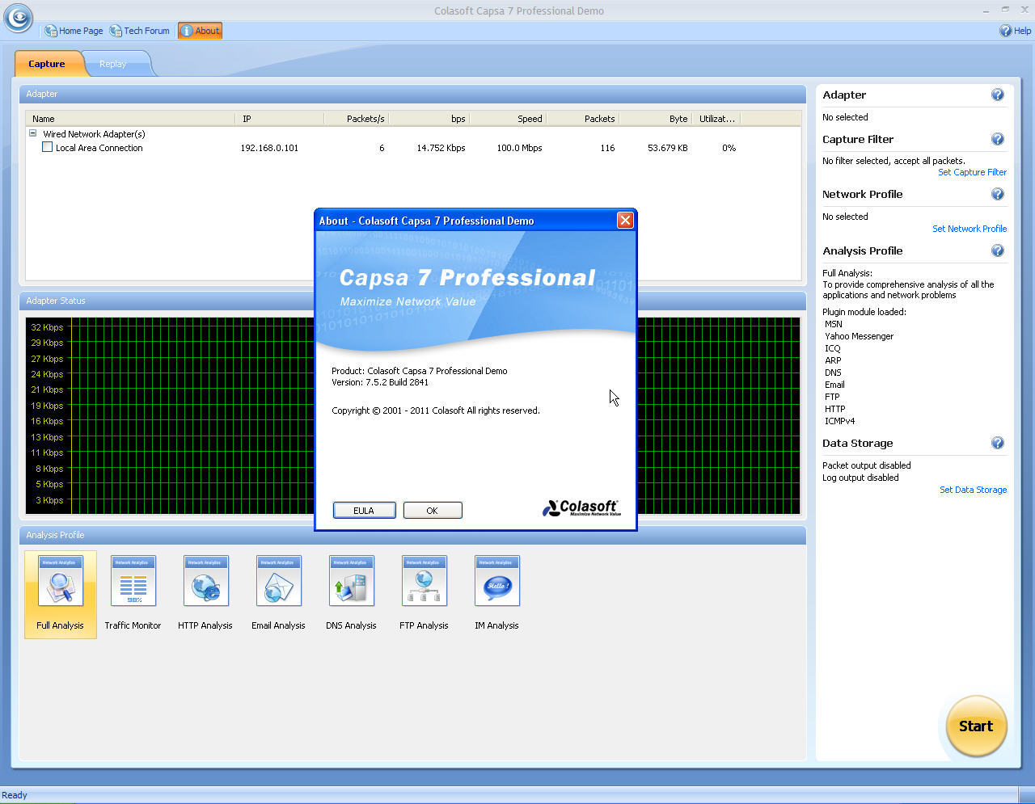Click the help icon beside Network Profile

(x=998, y=194)
